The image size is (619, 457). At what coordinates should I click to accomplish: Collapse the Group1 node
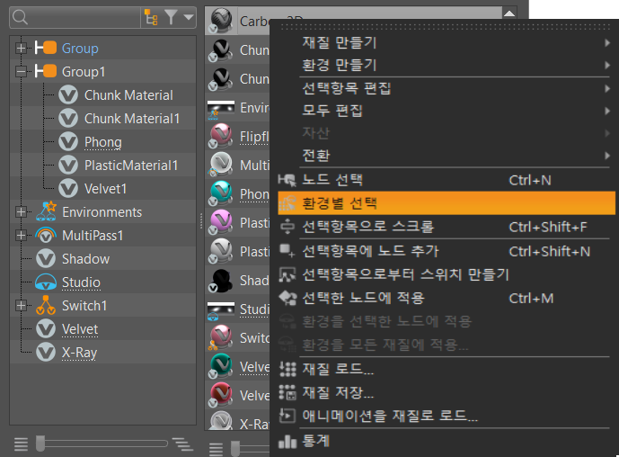[21, 72]
